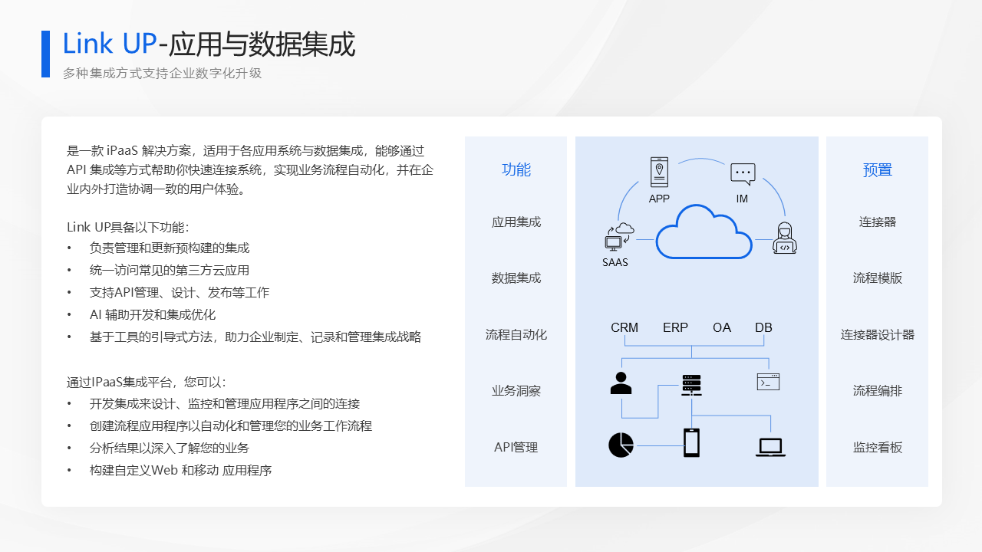The width and height of the screenshot is (982, 552).
Task: Click the Link UP-应用与数据集成 title
Action: [x=209, y=44]
